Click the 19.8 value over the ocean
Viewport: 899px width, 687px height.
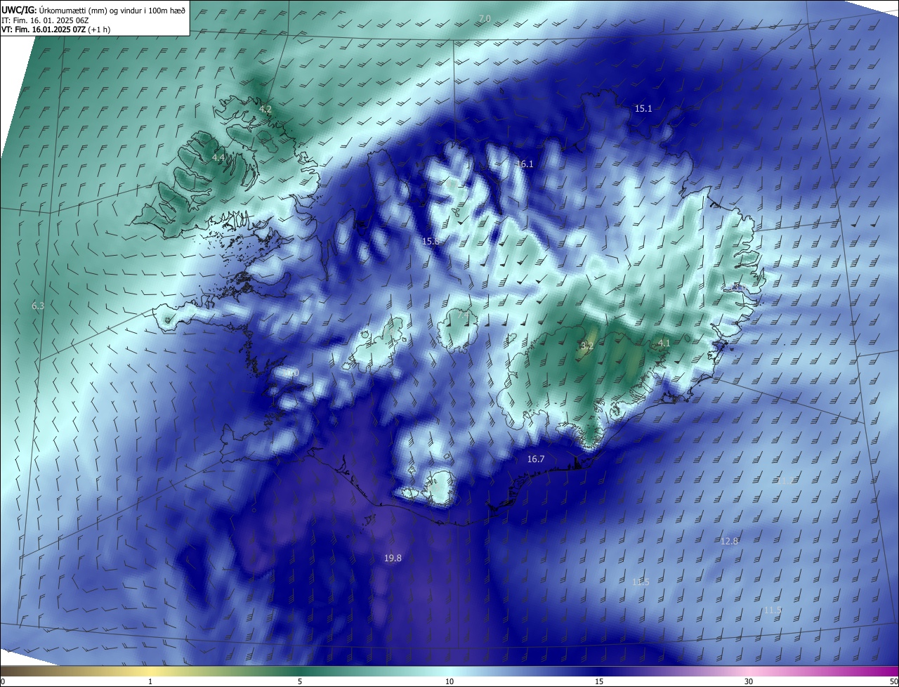click(393, 558)
